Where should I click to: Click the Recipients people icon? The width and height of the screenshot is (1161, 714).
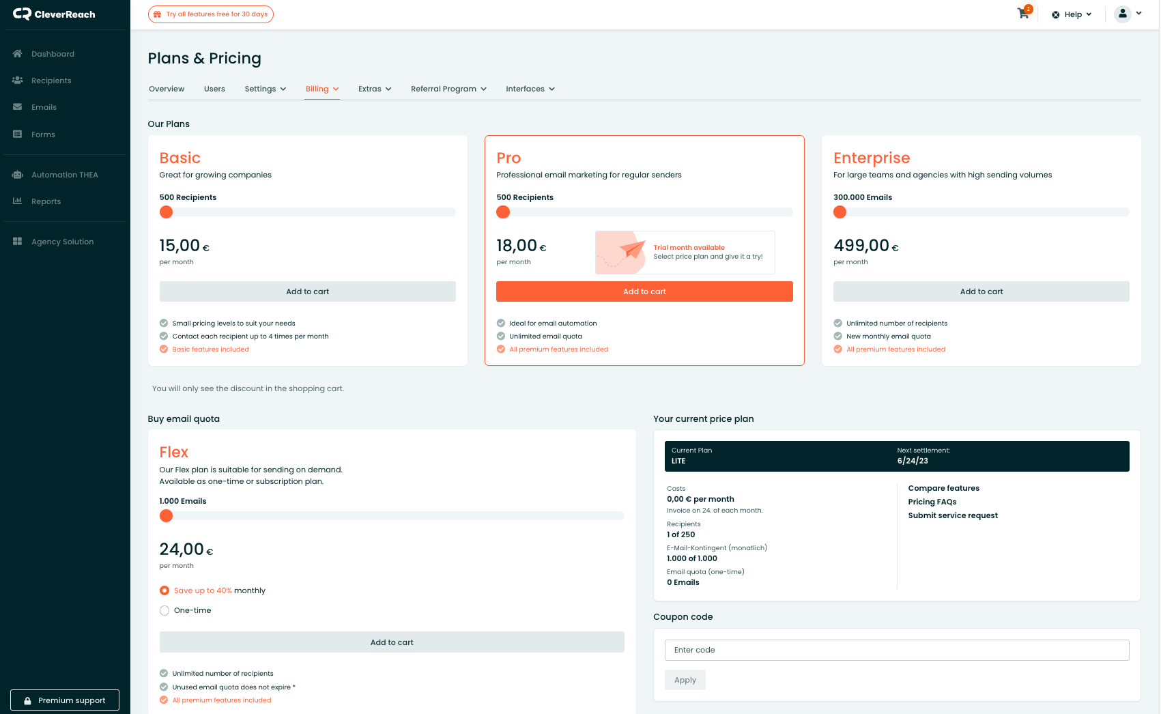point(18,81)
